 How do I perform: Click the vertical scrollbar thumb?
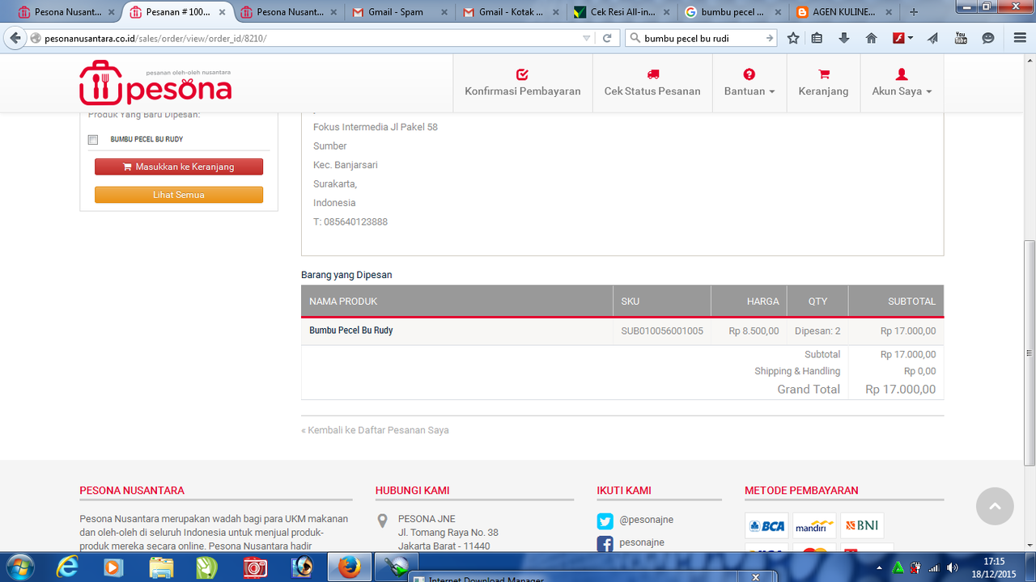[1030, 352]
